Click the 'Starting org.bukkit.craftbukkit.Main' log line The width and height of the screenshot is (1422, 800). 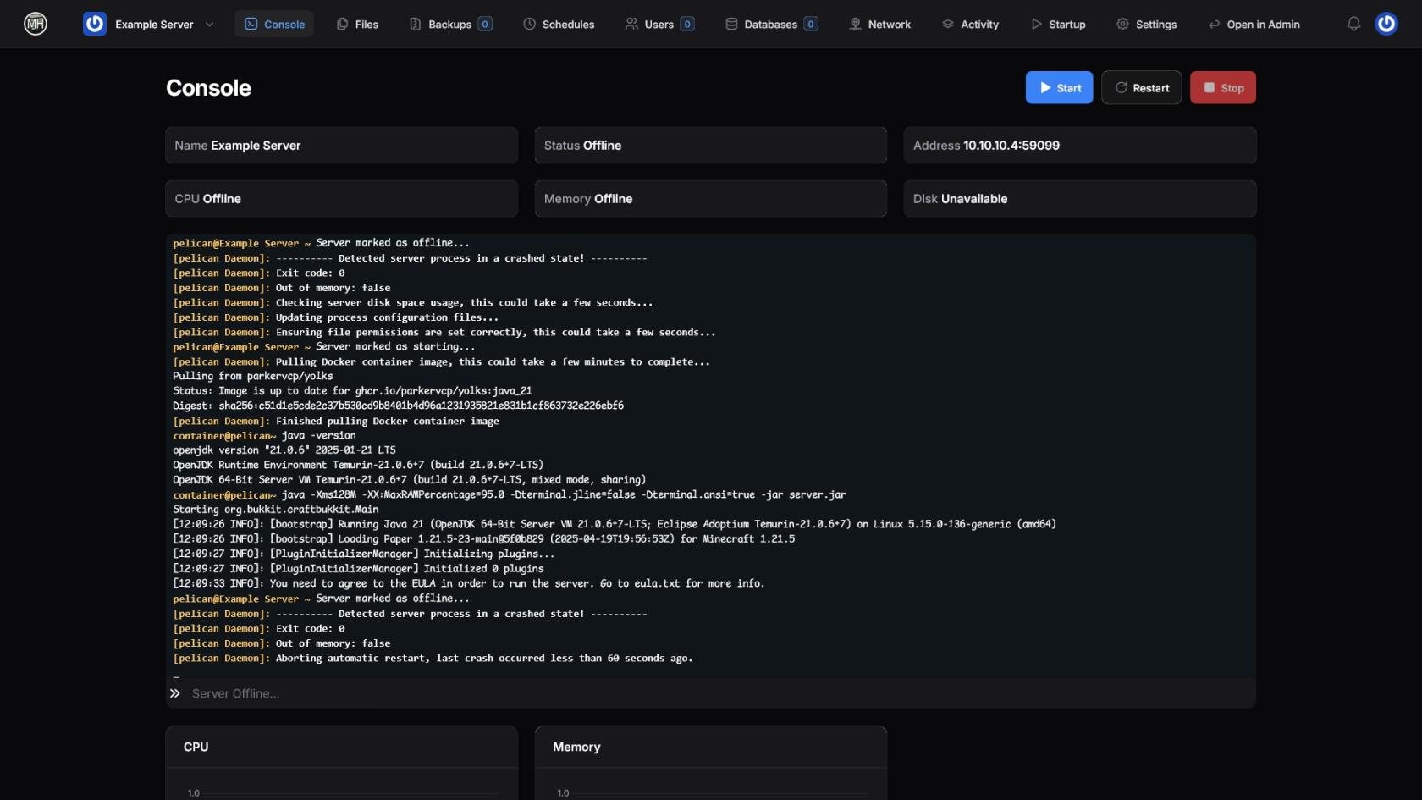coord(276,509)
